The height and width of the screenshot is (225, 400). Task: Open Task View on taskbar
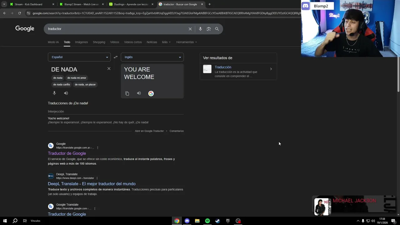pos(25,221)
